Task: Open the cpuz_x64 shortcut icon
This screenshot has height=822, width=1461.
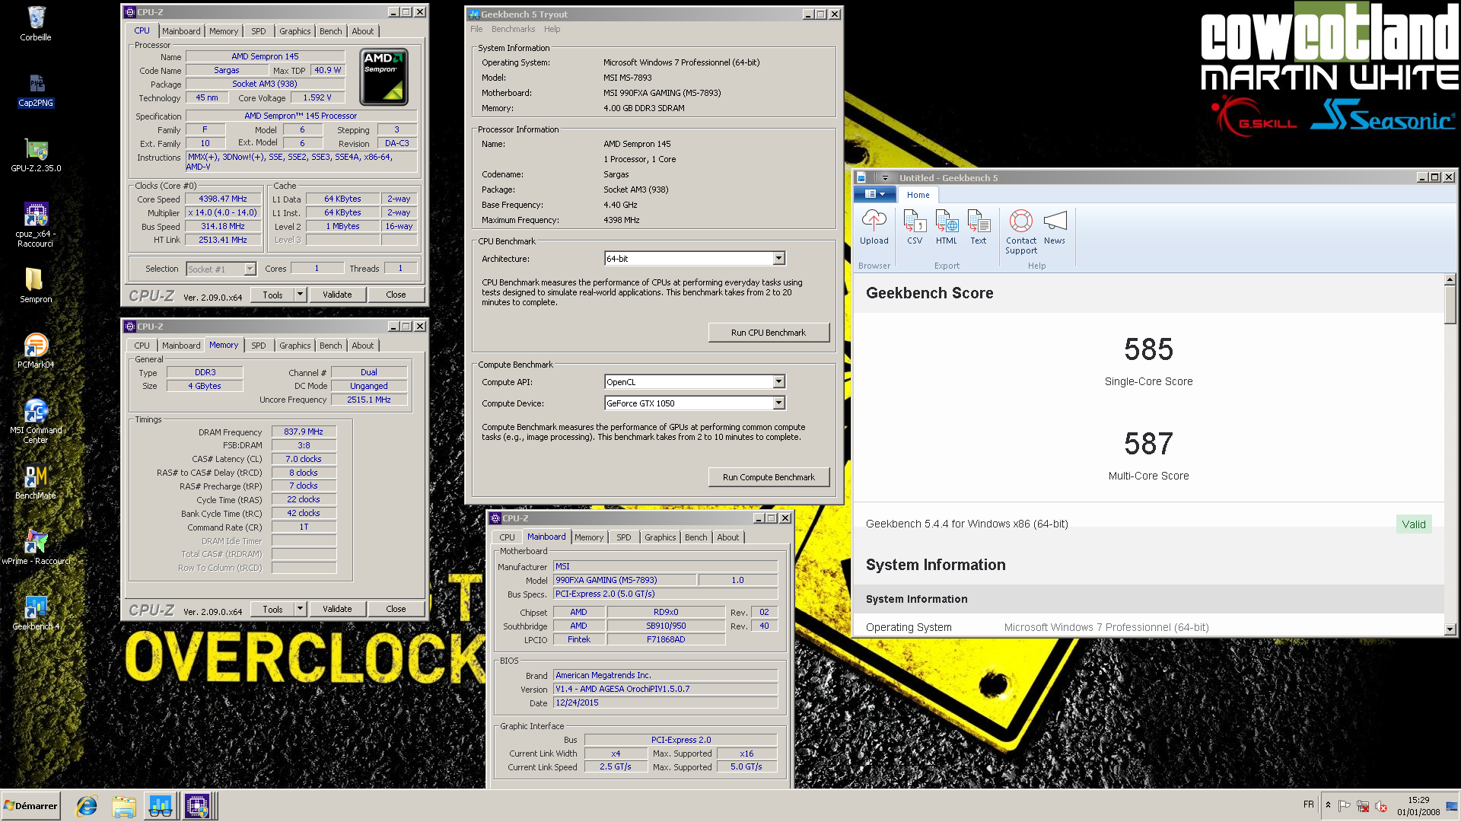Action: [36, 225]
